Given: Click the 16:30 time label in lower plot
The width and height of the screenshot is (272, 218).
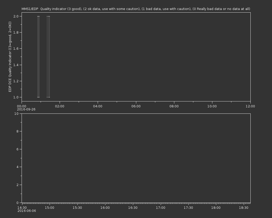Looking at the screenshot, I should [133, 208].
